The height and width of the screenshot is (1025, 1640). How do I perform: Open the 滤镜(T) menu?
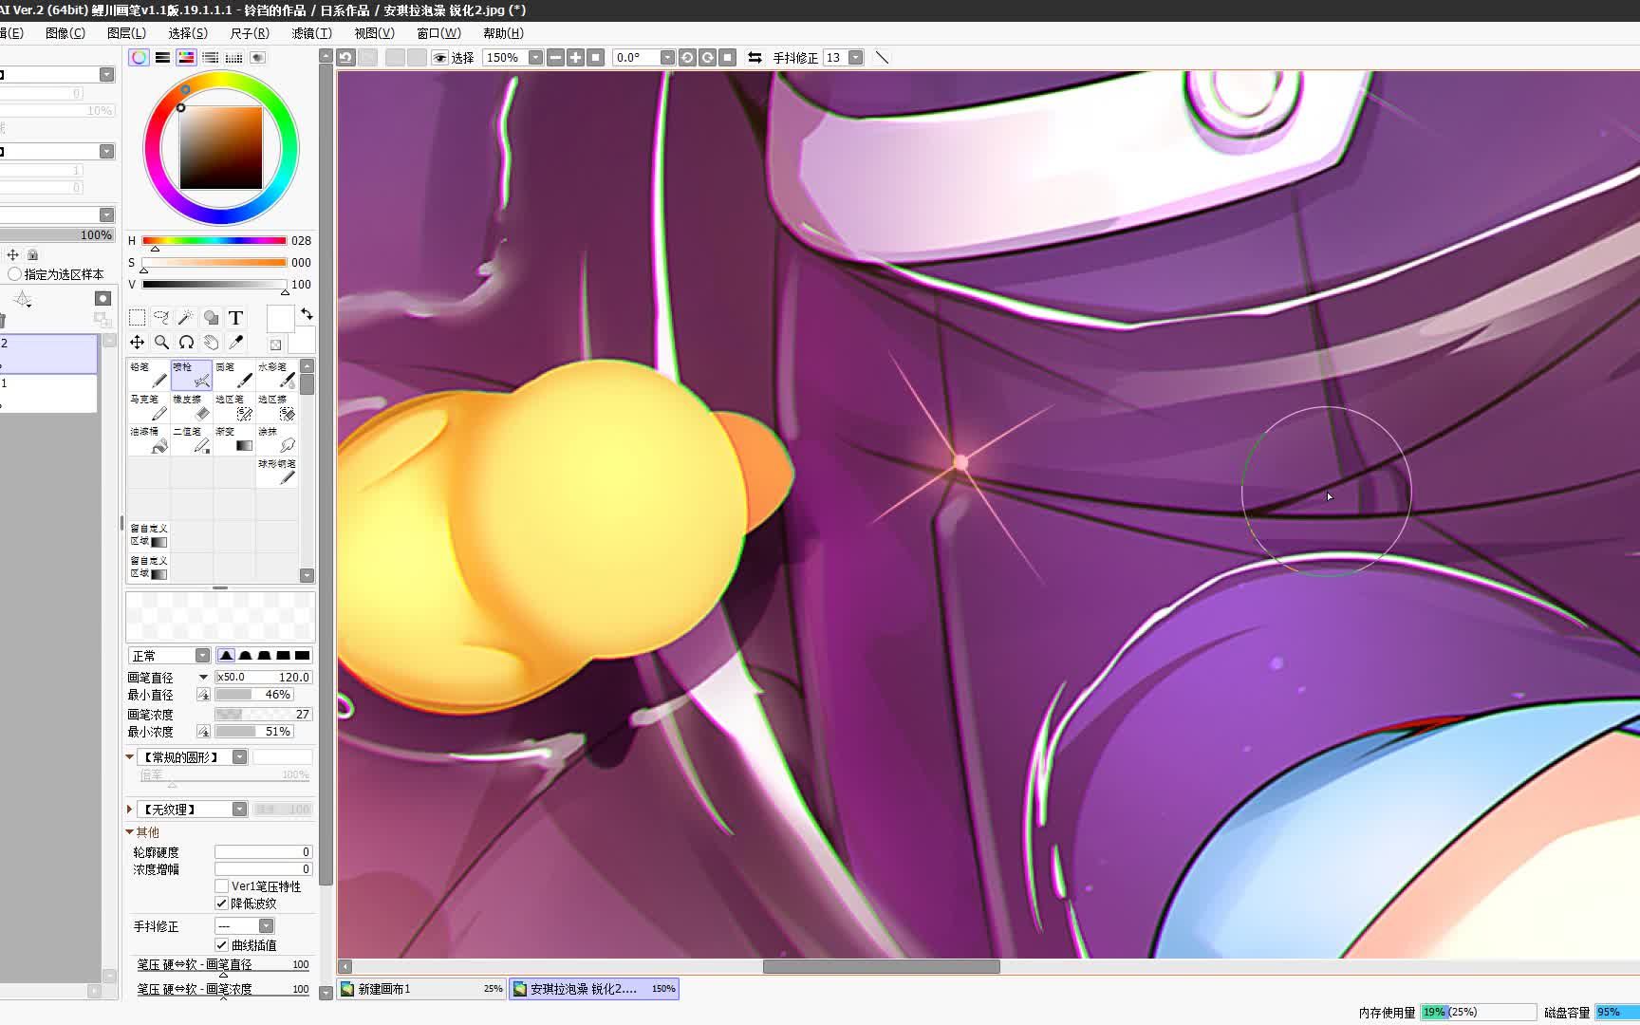pos(311,33)
